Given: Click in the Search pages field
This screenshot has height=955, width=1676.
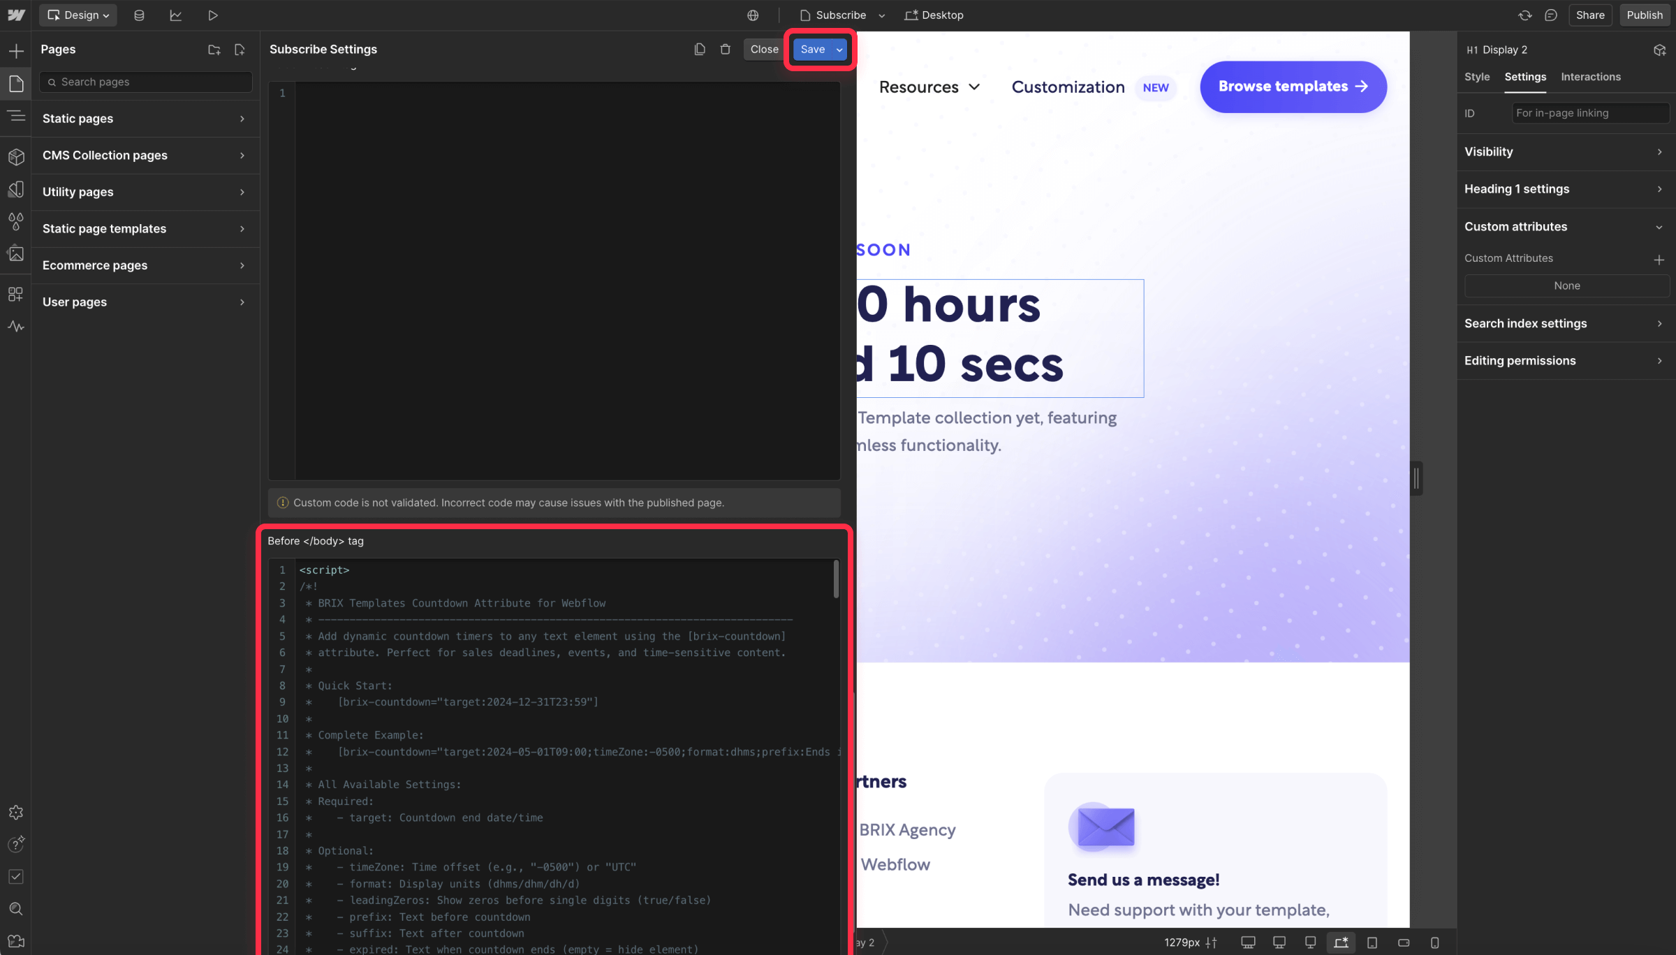Looking at the screenshot, I should click(x=146, y=82).
